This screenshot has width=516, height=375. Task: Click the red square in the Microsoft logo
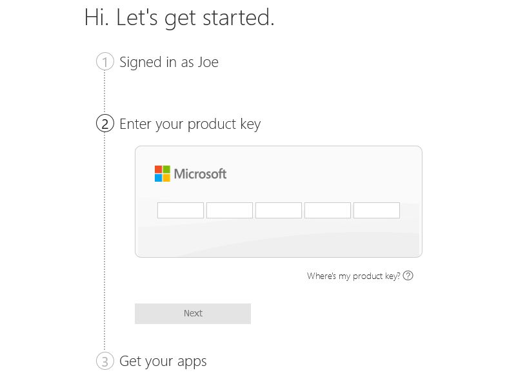coord(157,169)
